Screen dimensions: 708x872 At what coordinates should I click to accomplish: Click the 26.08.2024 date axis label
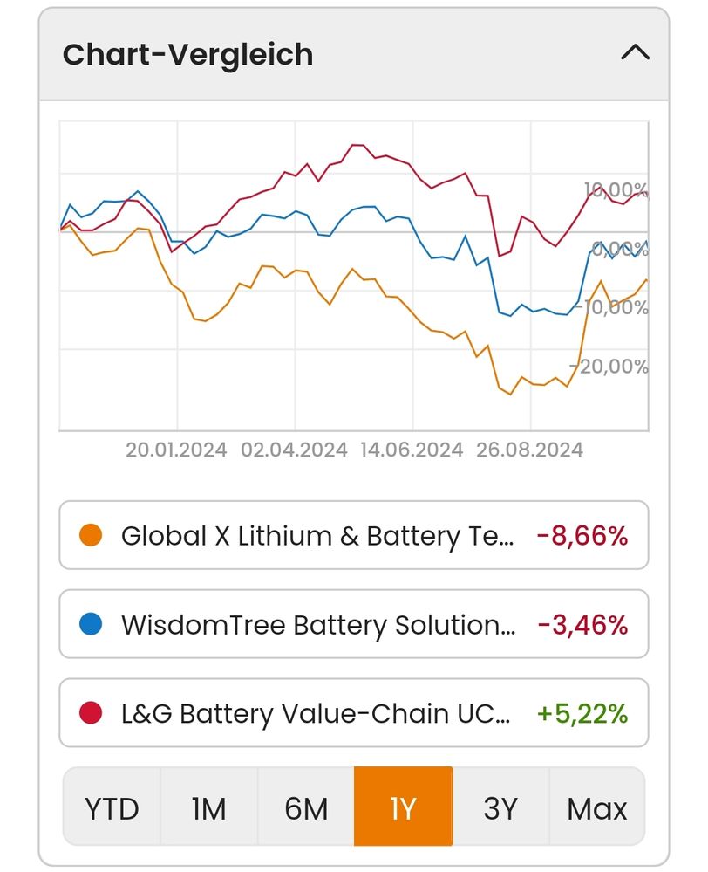[x=529, y=450]
